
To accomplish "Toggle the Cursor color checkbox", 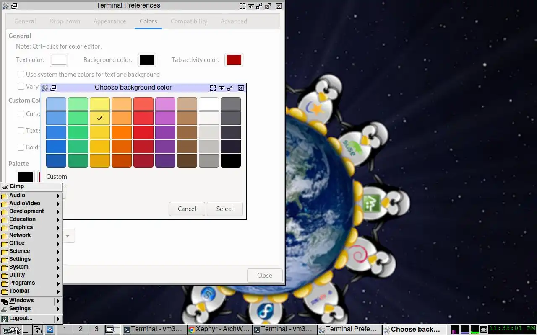I will tap(21, 113).
